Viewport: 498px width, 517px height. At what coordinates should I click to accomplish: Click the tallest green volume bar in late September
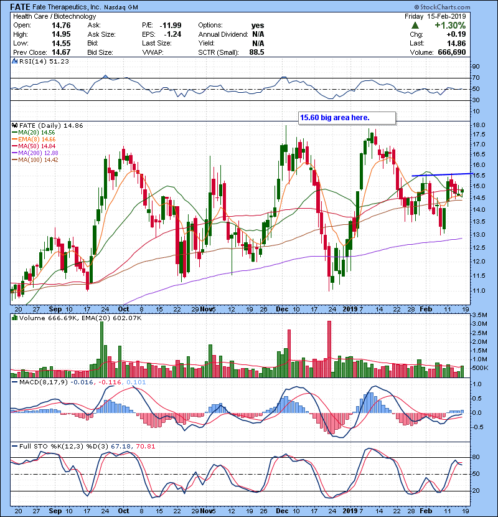click(x=102, y=349)
